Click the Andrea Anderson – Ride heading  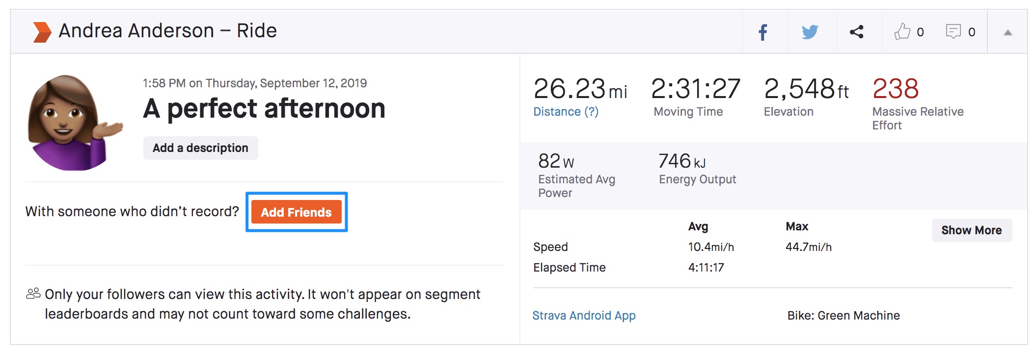click(x=167, y=31)
